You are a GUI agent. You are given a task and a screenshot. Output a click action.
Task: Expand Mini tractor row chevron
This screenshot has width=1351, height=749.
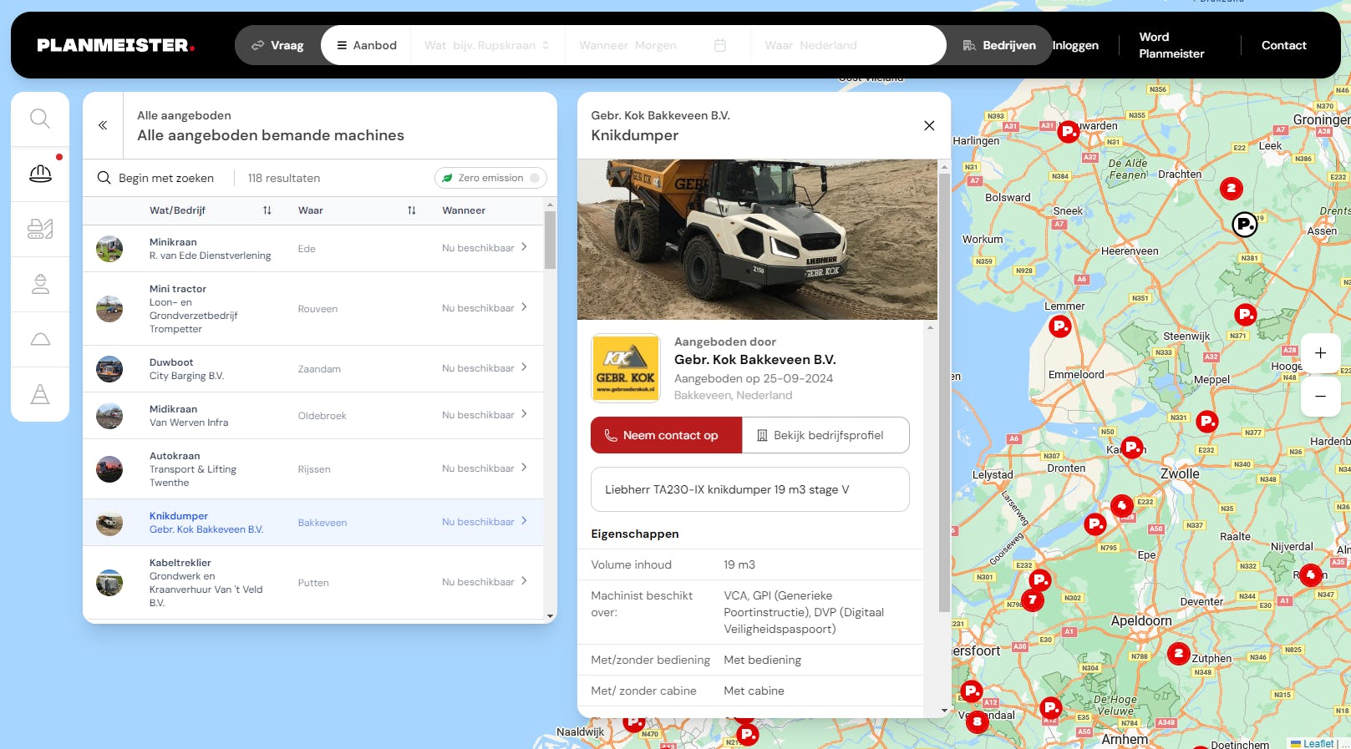point(524,307)
